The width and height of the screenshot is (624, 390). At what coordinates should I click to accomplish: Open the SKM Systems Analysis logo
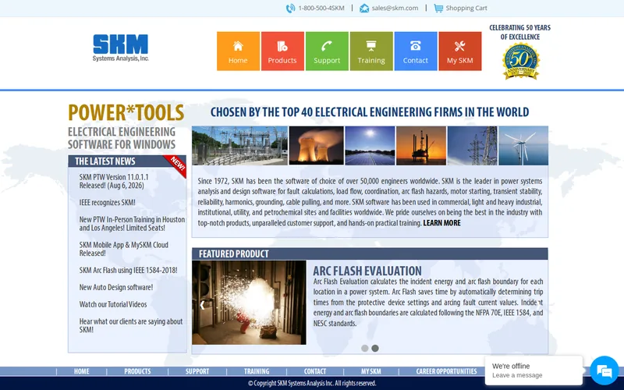(121, 48)
